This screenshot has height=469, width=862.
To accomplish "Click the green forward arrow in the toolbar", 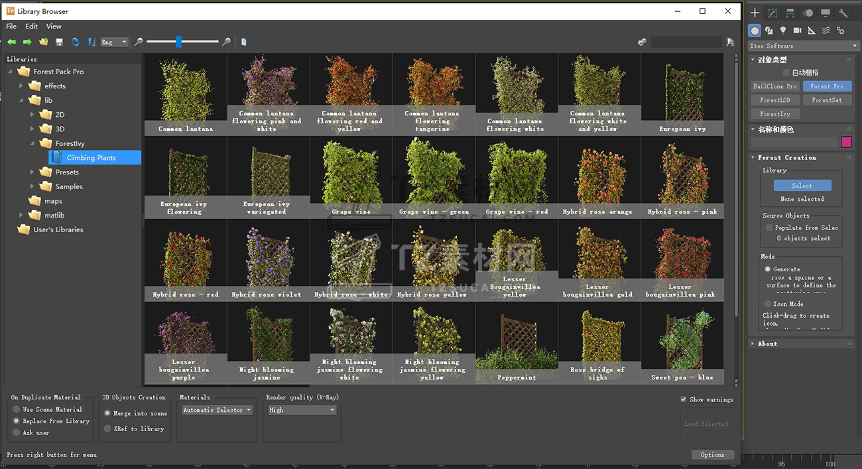I will tap(27, 42).
